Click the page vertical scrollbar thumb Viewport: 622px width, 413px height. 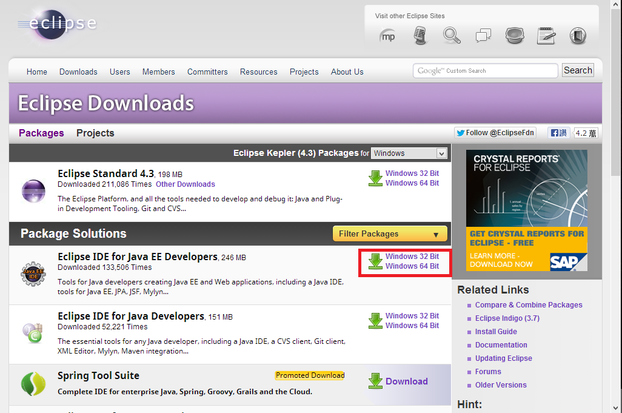(x=616, y=93)
